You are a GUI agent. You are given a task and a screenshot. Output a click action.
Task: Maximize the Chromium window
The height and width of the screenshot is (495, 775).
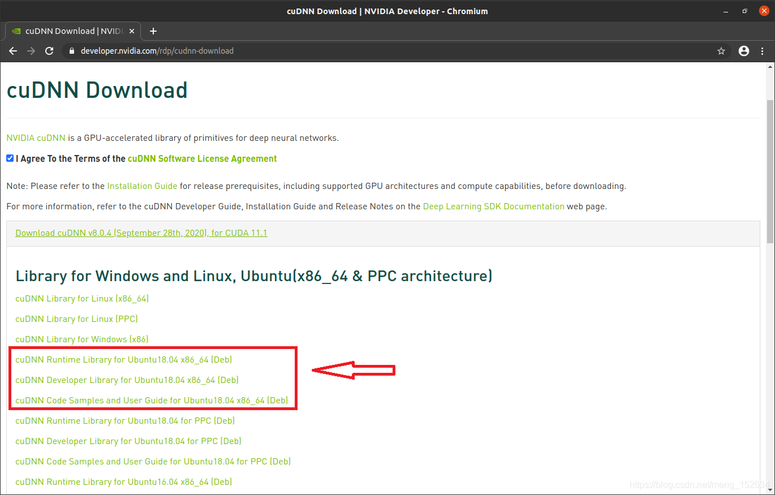744,11
